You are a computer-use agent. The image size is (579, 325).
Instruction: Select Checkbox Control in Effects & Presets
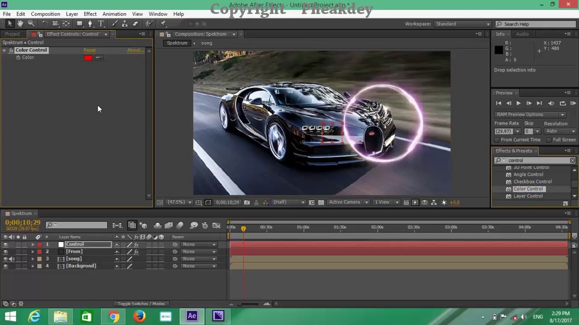[532, 181]
